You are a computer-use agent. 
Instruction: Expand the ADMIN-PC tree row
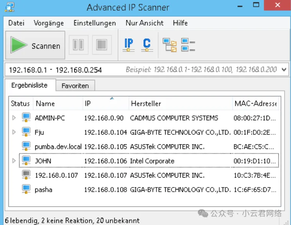pos(14,118)
